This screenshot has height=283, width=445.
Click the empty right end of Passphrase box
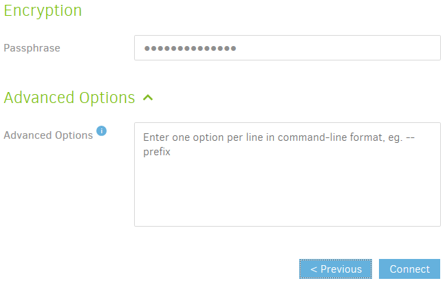399,48
